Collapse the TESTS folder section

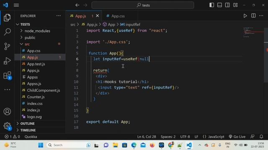(40, 24)
